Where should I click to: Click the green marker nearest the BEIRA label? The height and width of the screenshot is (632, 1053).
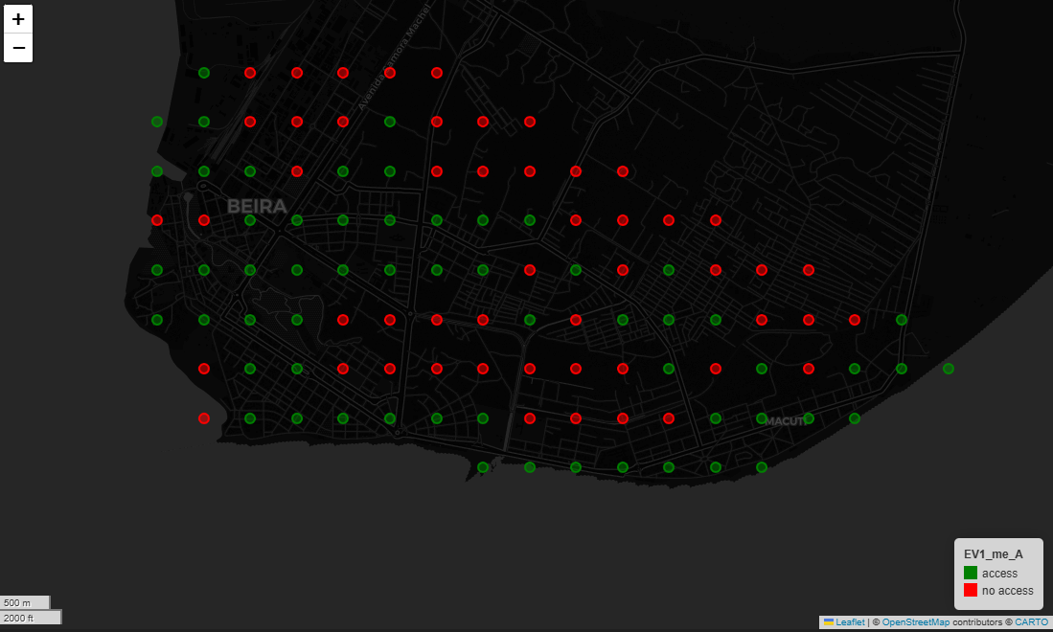[249, 219]
